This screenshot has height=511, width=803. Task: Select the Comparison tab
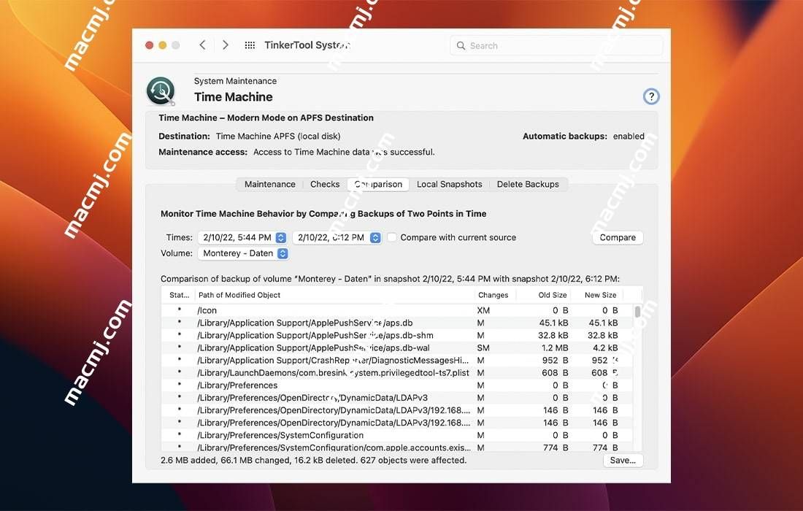coord(378,185)
